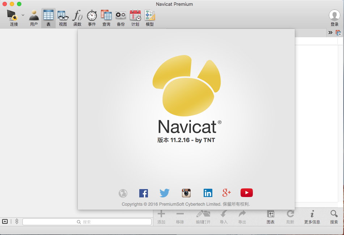This screenshot has width=344, height=235.
Task: Click the More Info (更多信息) button
Action: 312,216
